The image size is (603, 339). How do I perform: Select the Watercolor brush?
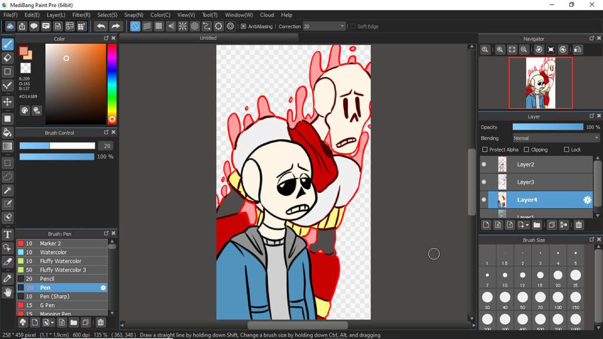point(62,252)
